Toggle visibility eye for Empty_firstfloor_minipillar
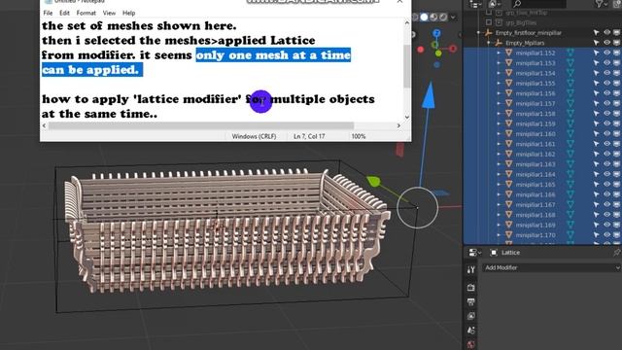 pos(606,32)
